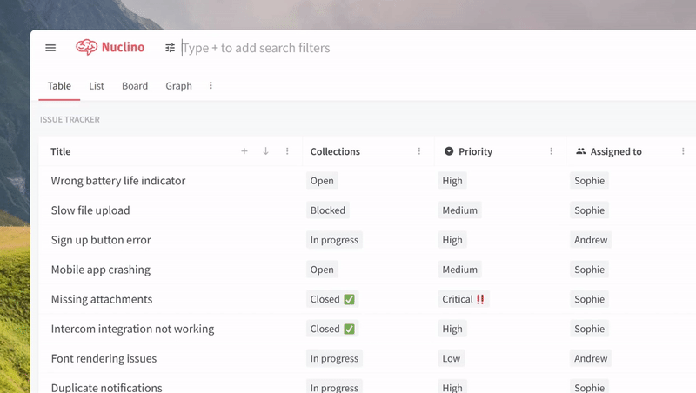Click the ISSUE TRACKER breadcrumb label
The image size is (696, 393).
point(70,119)
